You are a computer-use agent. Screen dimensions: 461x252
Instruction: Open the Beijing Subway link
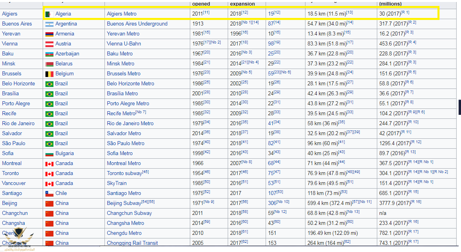pos(124,203)
